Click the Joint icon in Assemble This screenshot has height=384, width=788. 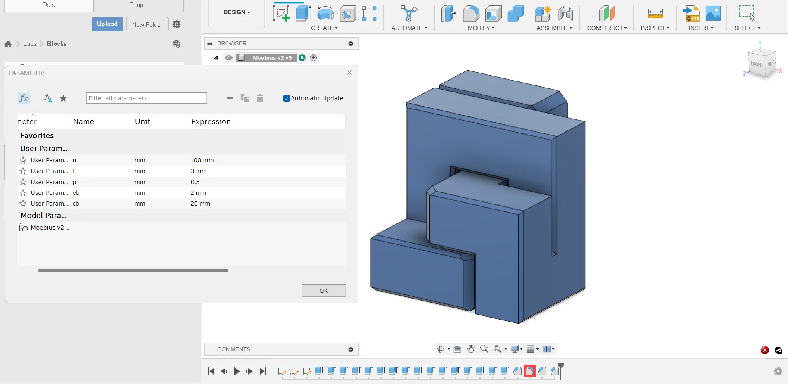565,14
